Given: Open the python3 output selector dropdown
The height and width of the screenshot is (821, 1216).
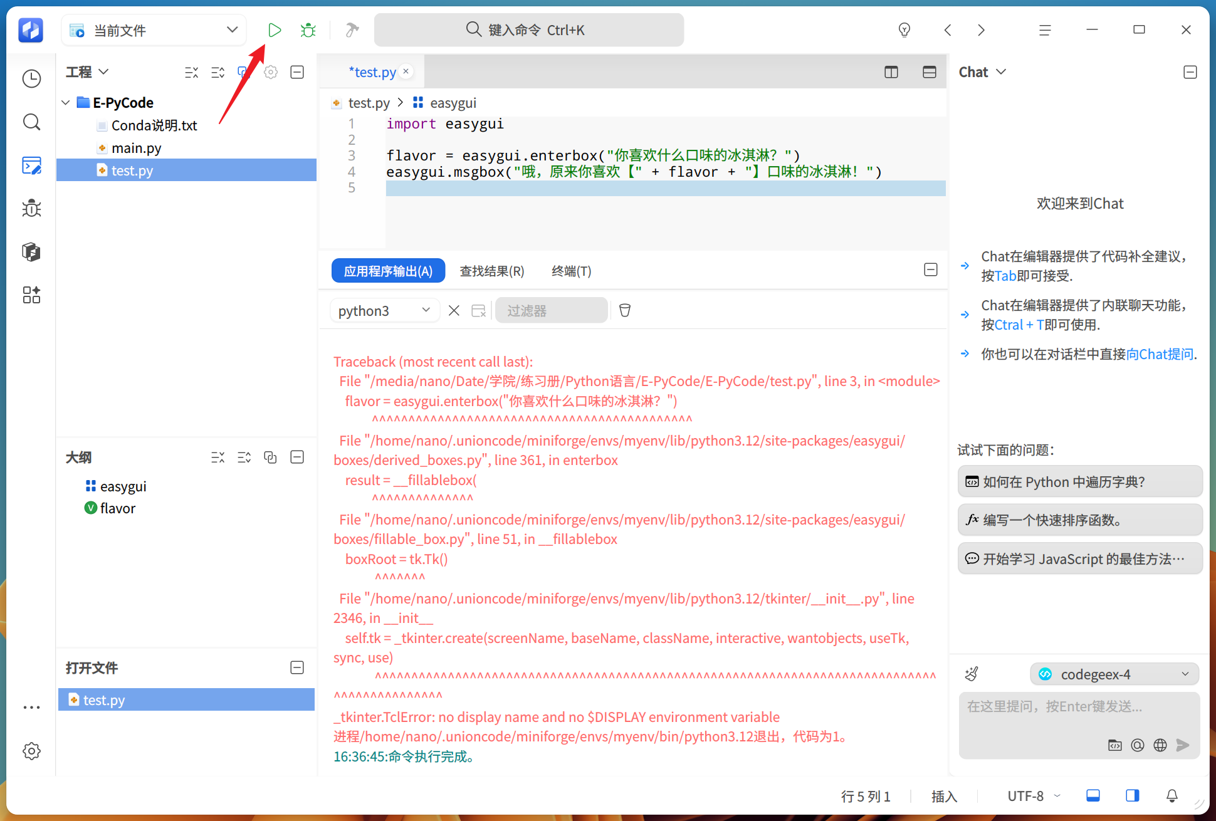Looking at the screenshot, I should [x=384, y=310].
